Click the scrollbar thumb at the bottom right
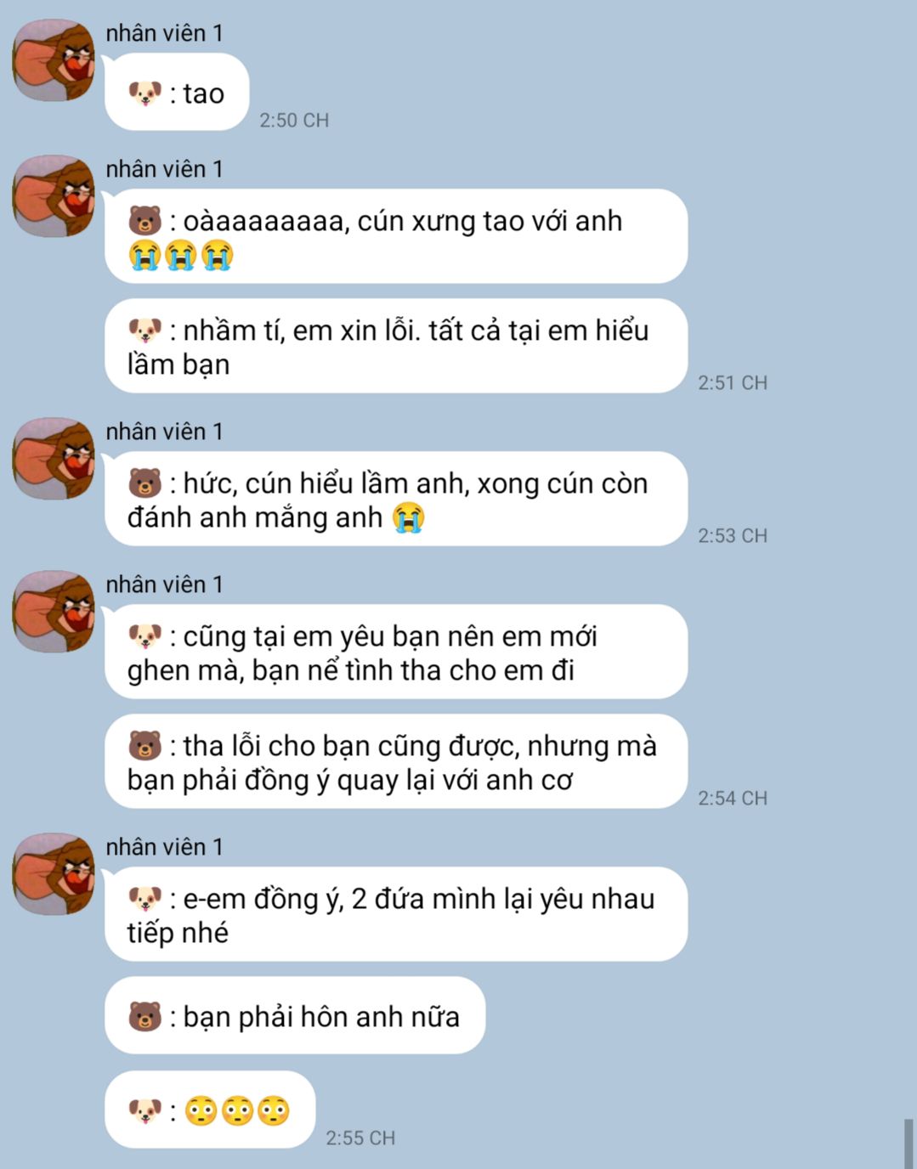Image resolution: width=917 pixels, height=1169 pixels. 908,1144
